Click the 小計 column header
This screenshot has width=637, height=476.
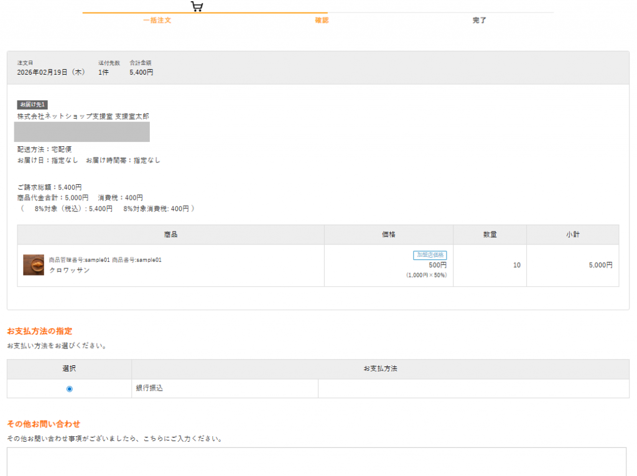pos(572,235)
